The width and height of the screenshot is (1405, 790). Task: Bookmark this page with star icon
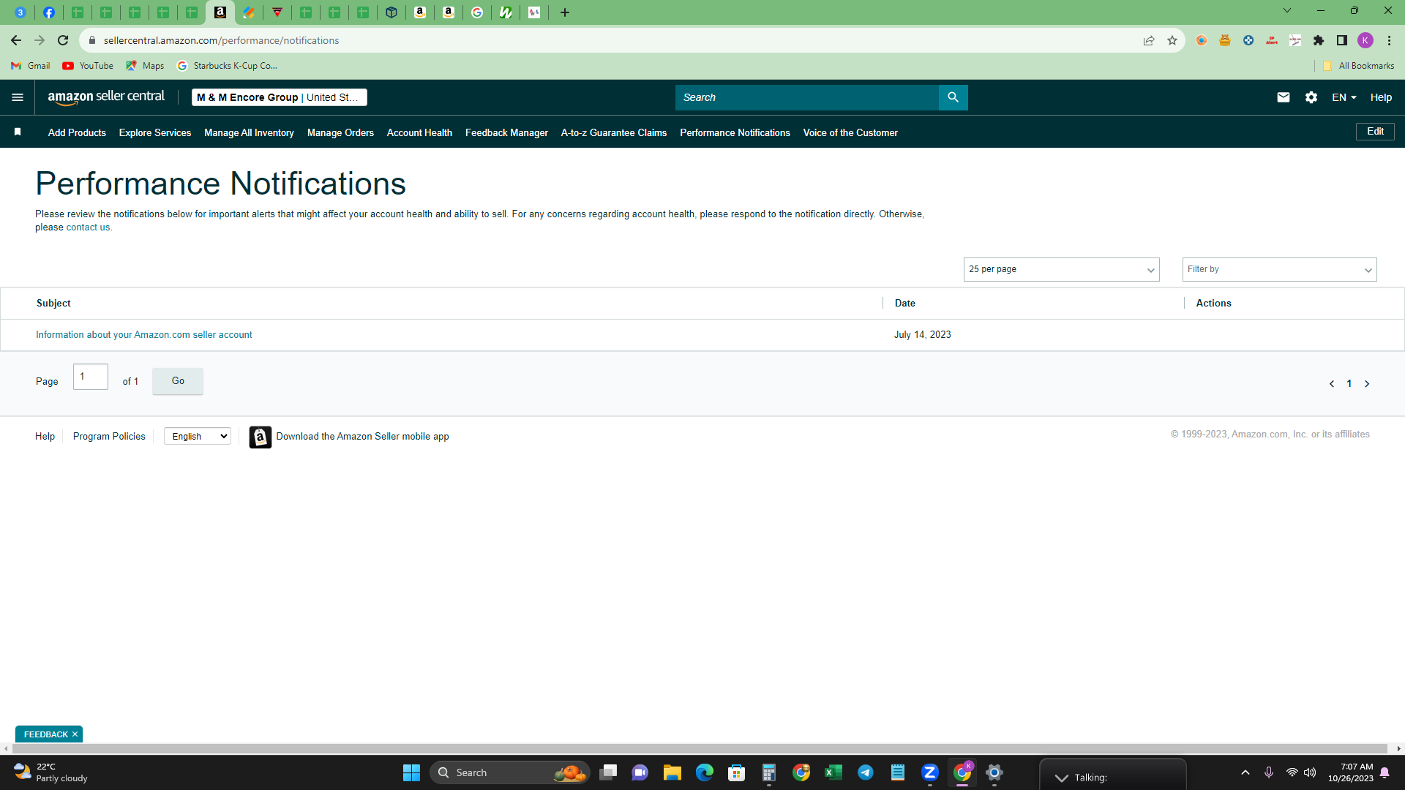pos(1172,40)
